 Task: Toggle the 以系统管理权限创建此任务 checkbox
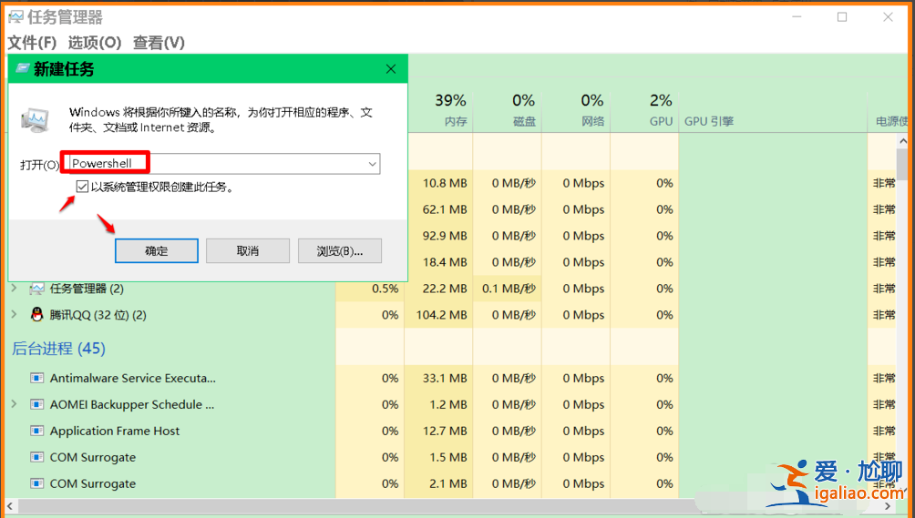pos(82,187)
